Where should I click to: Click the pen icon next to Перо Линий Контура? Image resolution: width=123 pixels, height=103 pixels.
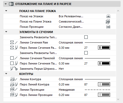coord(16,84)
